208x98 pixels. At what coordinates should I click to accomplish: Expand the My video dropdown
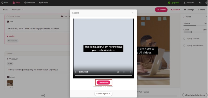(17, 10)
